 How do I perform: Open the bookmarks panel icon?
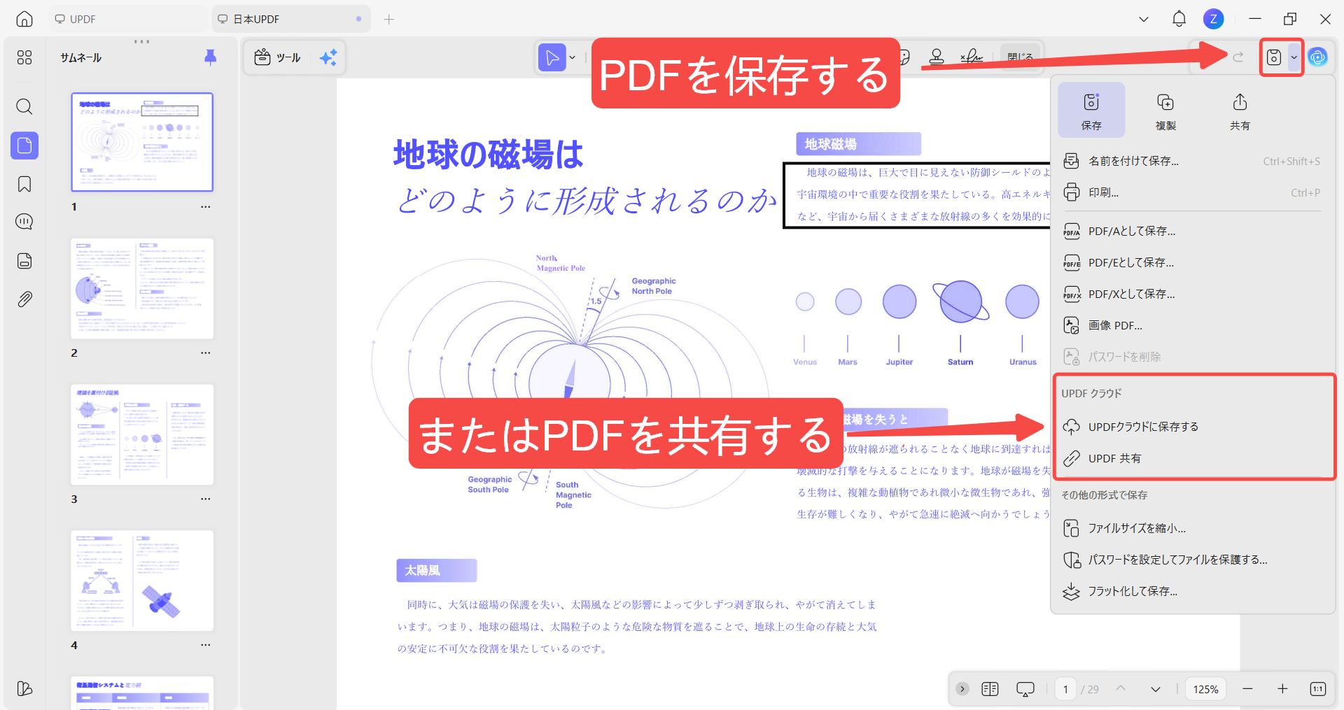click(x=24, y=184)
